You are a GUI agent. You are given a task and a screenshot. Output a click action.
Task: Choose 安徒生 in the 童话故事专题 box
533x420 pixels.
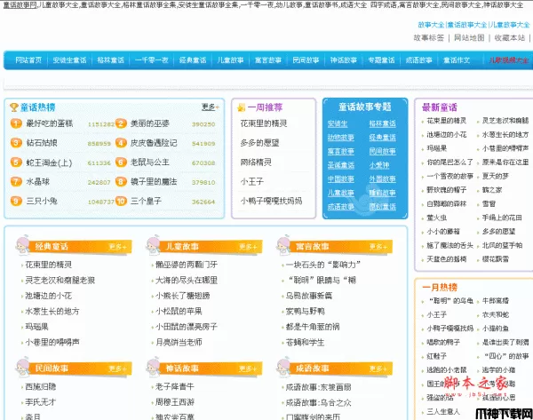point(338,123)
